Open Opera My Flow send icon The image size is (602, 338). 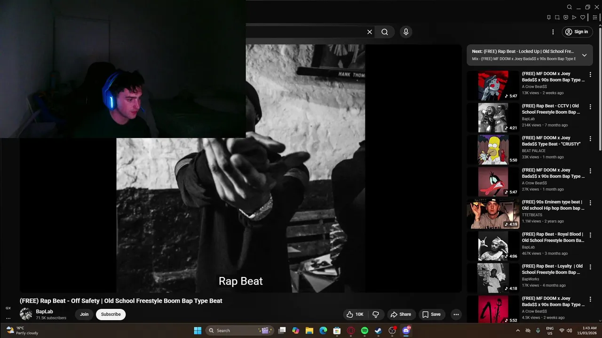click(x=574, y=17)
